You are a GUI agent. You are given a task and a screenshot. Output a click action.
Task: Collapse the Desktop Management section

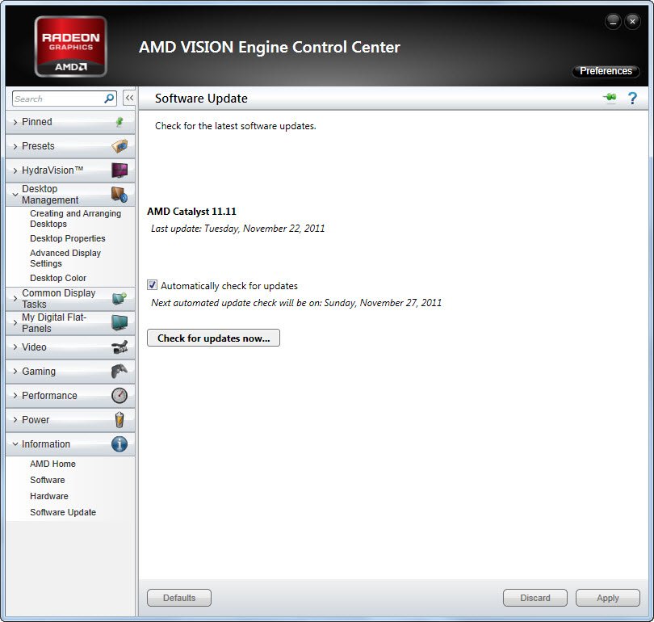coord(50,195)
